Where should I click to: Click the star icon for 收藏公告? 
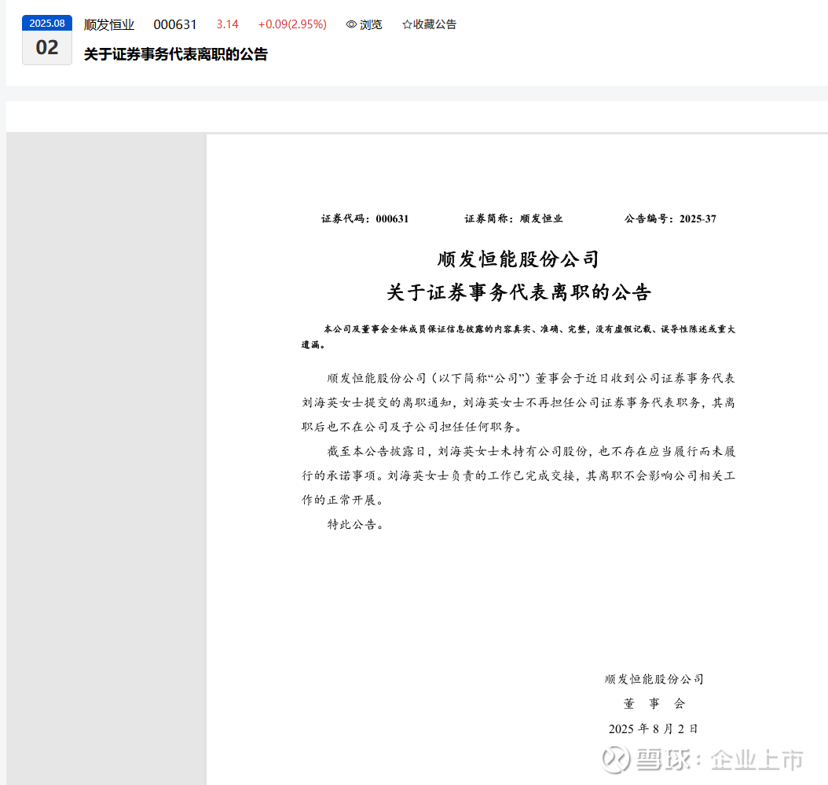(407, 24)
